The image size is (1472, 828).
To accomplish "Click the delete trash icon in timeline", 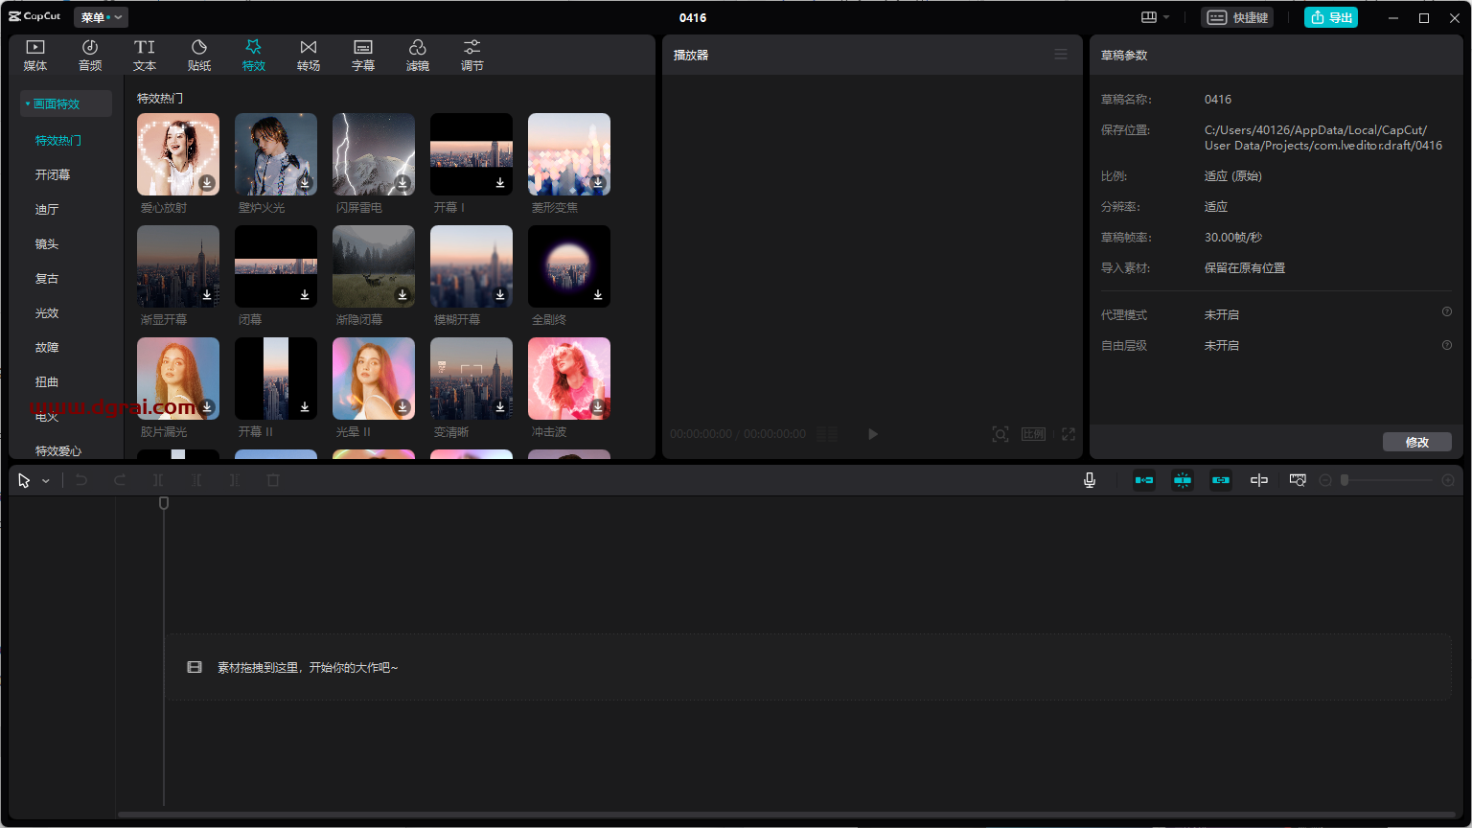I will coord(273,480).
